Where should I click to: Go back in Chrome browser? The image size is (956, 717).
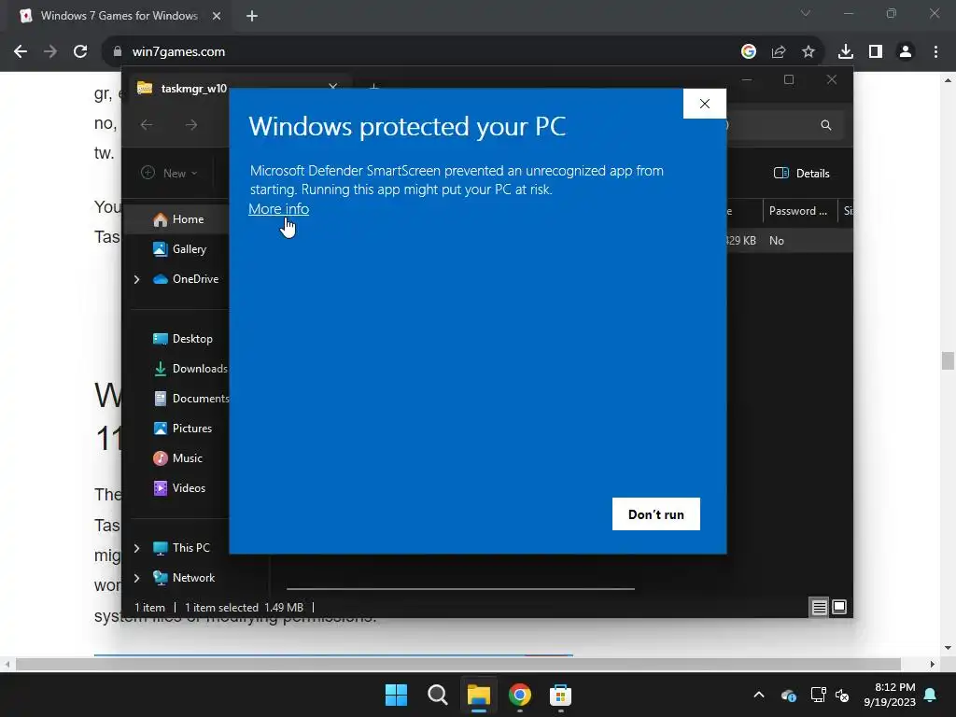[21, 52]
